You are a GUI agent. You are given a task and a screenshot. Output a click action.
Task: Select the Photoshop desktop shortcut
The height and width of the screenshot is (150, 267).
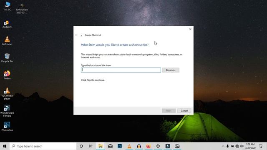[x=7, y=127]
